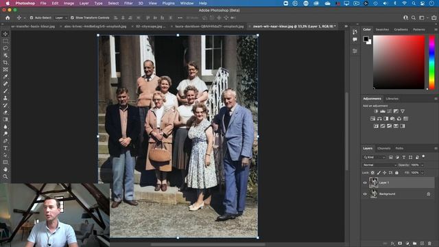The height and width of the screenshot is (247, 439).
Task: Switch to the Swatches tab
Action: [x=382, y=30]
